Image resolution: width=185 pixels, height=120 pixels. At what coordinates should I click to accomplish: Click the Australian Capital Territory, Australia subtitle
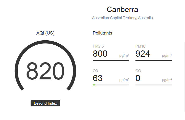click(x=122, y=18)
